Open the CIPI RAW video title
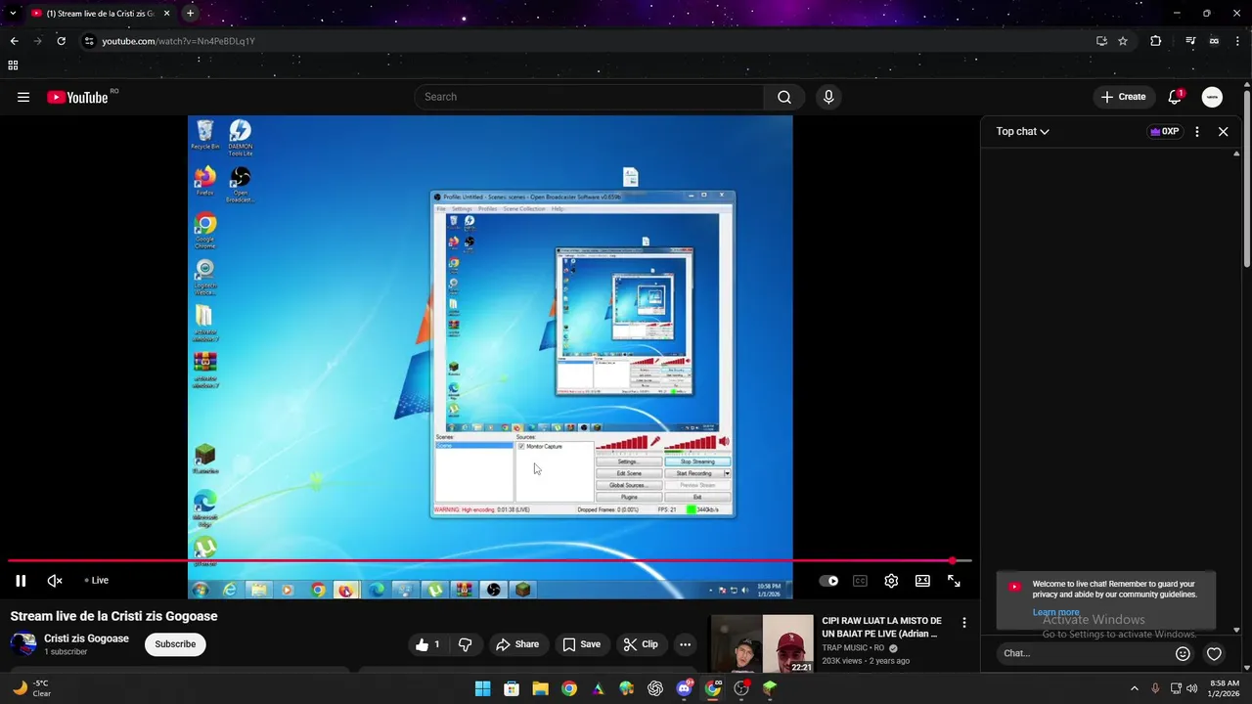 point(881,627)
